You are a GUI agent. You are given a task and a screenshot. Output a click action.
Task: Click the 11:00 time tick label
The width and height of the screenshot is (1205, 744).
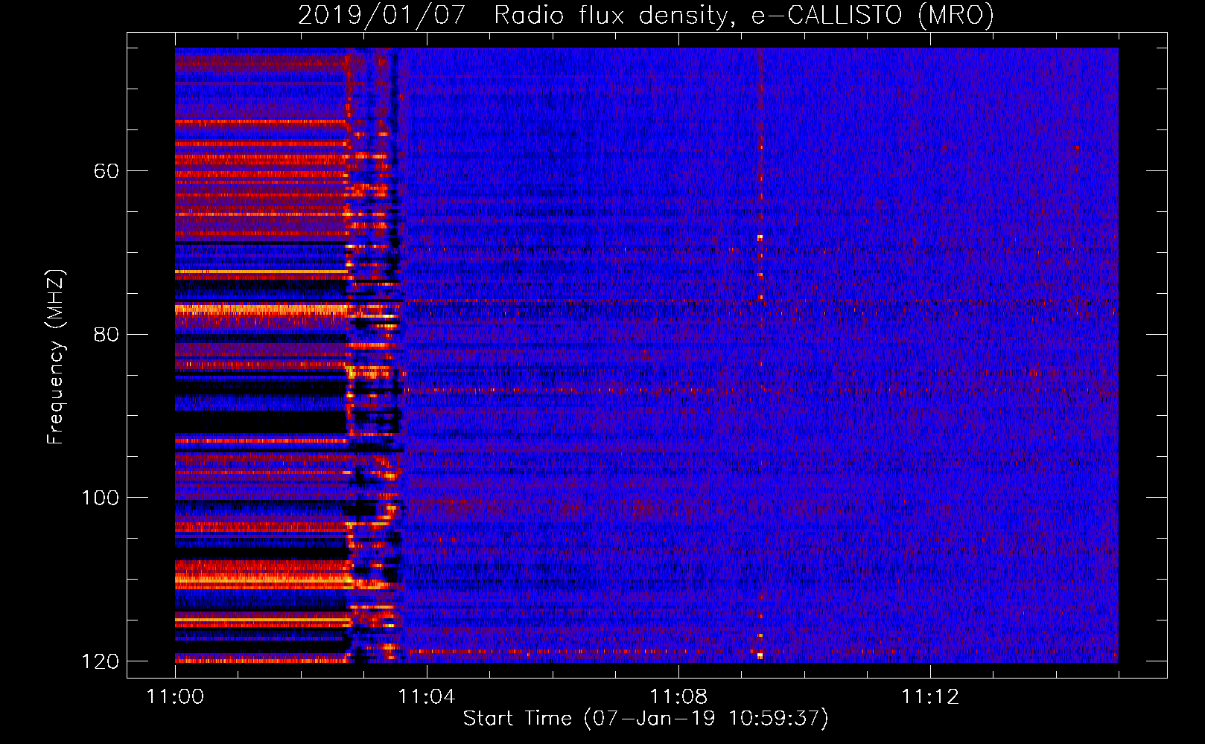[x=175, y=697]
